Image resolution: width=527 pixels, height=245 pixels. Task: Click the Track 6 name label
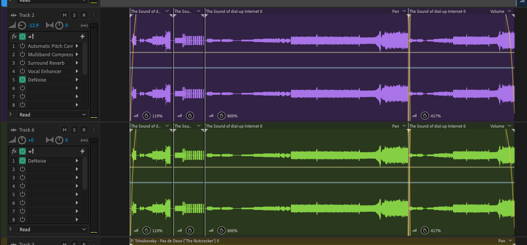click(x=27, y=130)
